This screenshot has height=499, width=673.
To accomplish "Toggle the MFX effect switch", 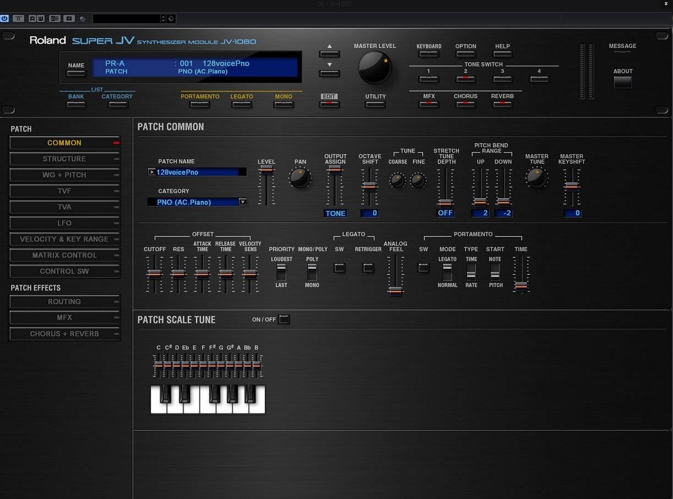I will tap(429, 104).
